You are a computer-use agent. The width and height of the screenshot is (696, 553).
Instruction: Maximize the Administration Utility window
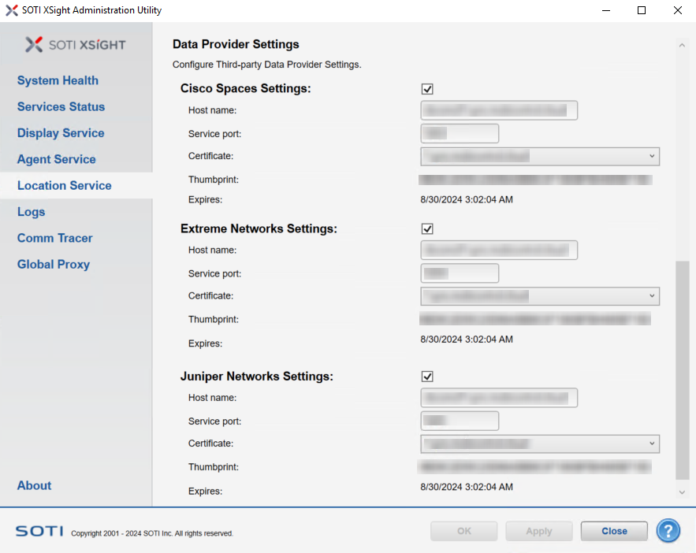[642, 10]
